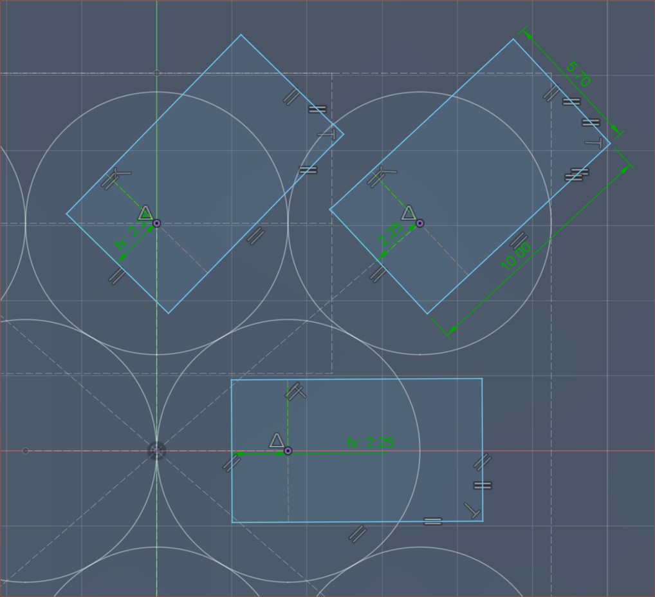The image size is (655, 597).
Task: Select the stacked equal glyphs near the 10.00 dimension end
Action: coord(577,175)
